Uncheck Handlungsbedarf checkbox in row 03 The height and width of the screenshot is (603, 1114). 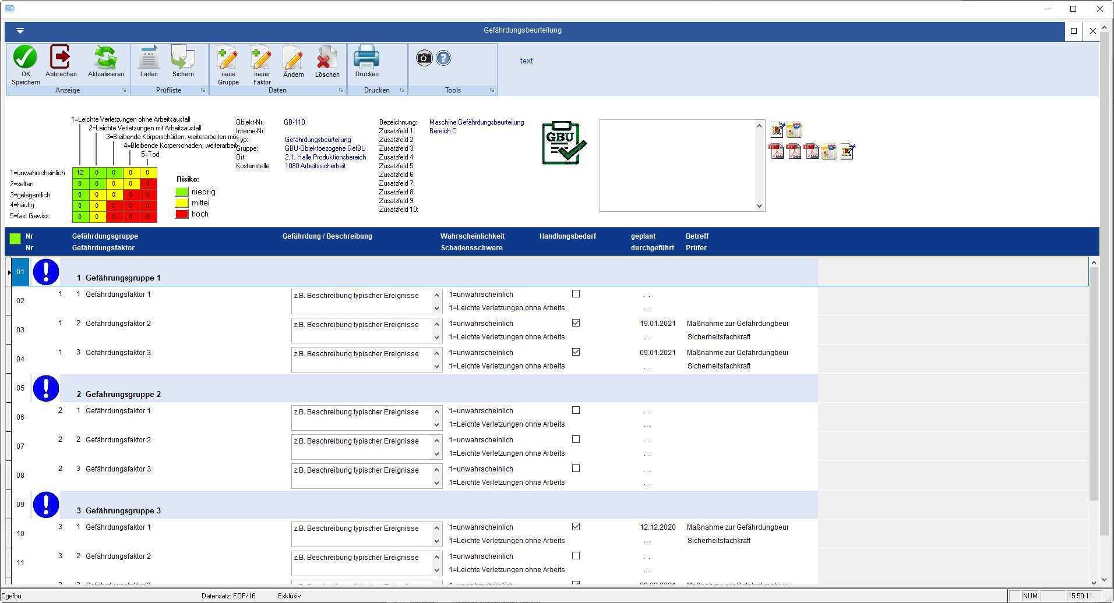[x=576, y=323]
